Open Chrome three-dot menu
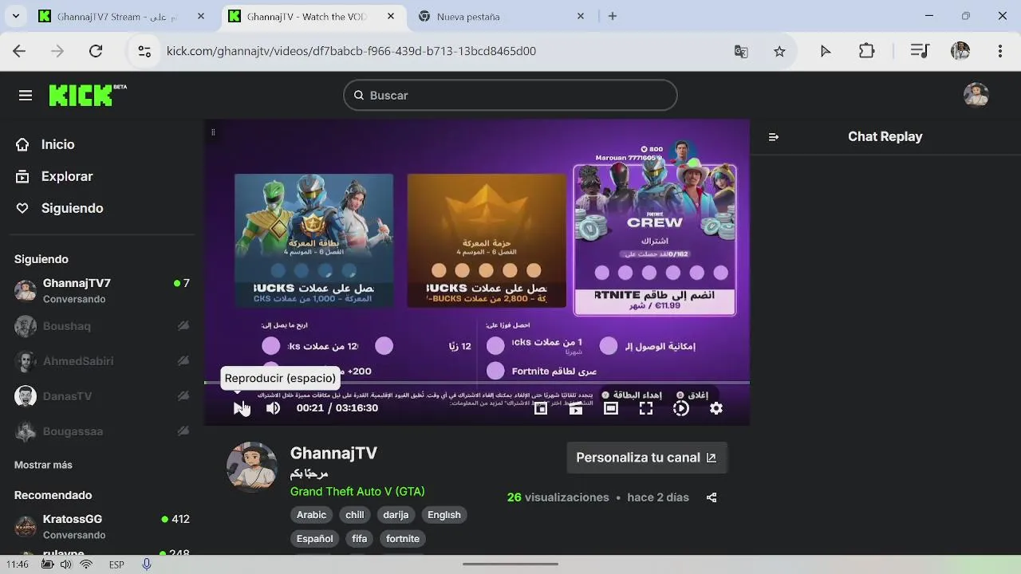Viewport: 1021px width, 574px height. [1000, 51]
